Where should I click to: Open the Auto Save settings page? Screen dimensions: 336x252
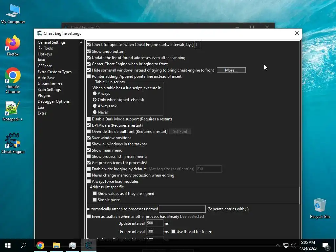tap(47, 77)
